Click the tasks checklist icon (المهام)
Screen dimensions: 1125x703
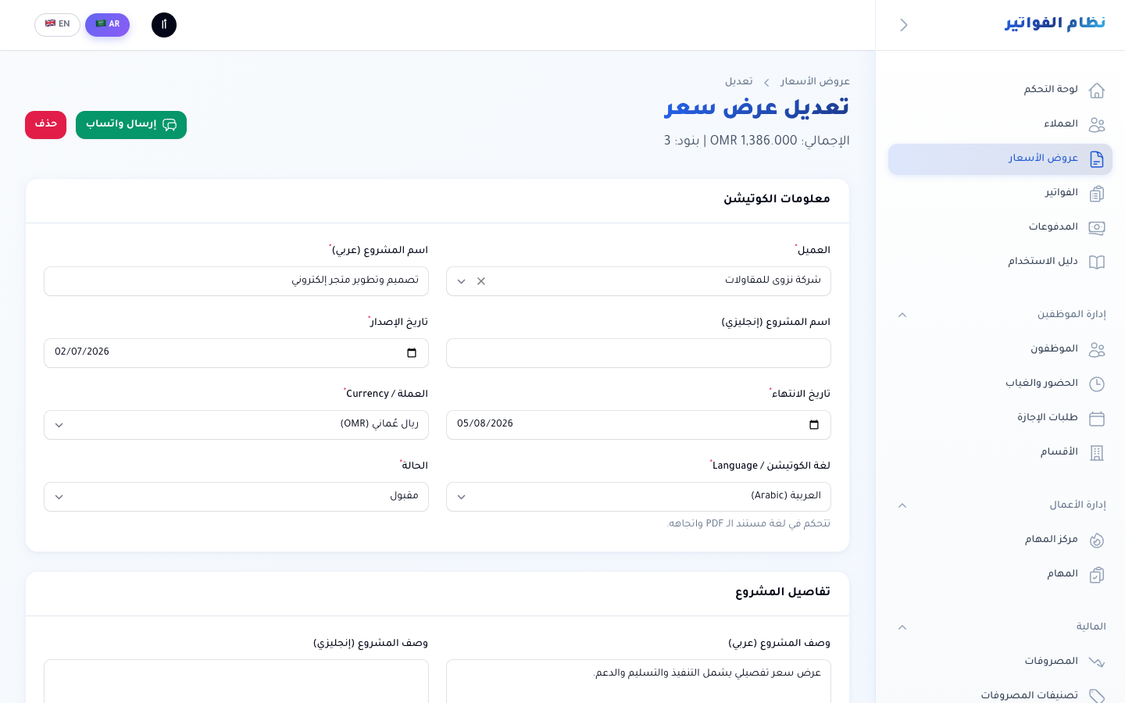pos(1097,575)
